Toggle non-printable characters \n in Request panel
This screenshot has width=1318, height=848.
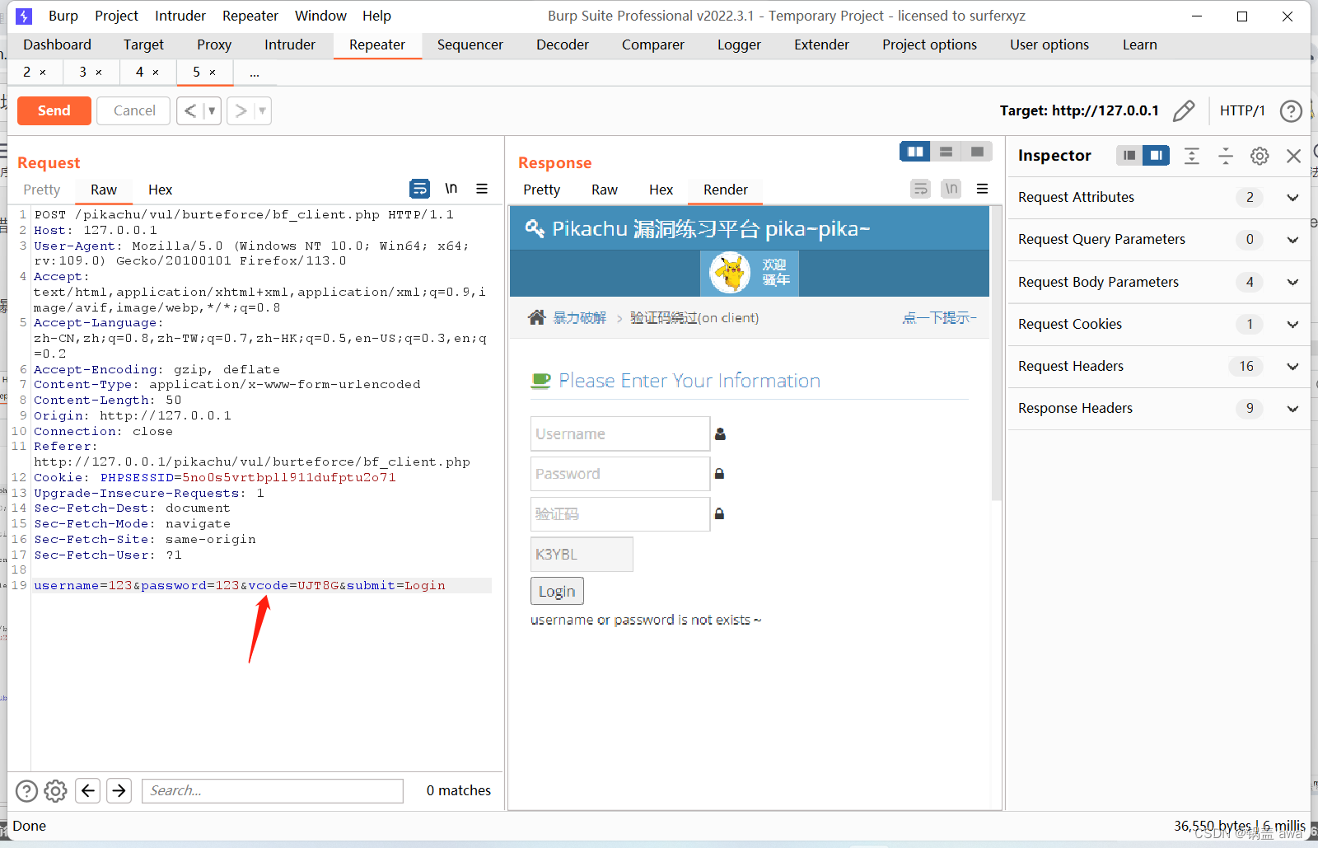click(x=451, y=189)
